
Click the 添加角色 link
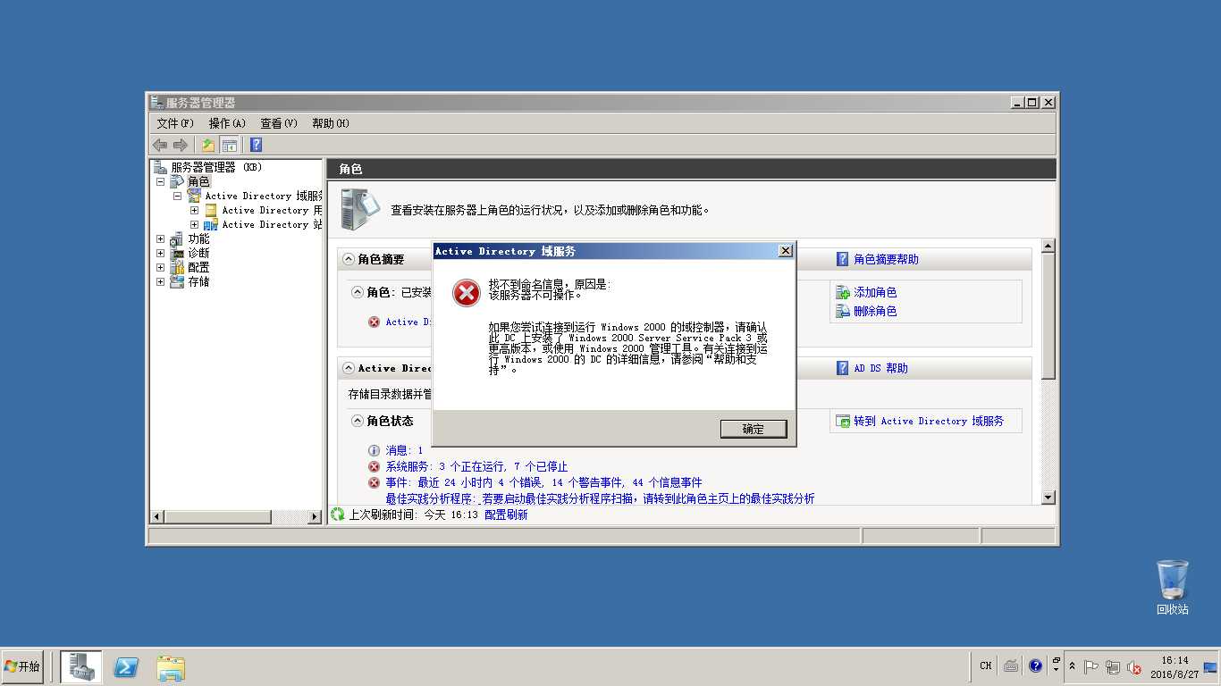tap(875, 292)
